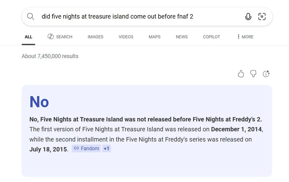Switch to the MAPS tab
The image size is (289, 182).
[154, 37]
